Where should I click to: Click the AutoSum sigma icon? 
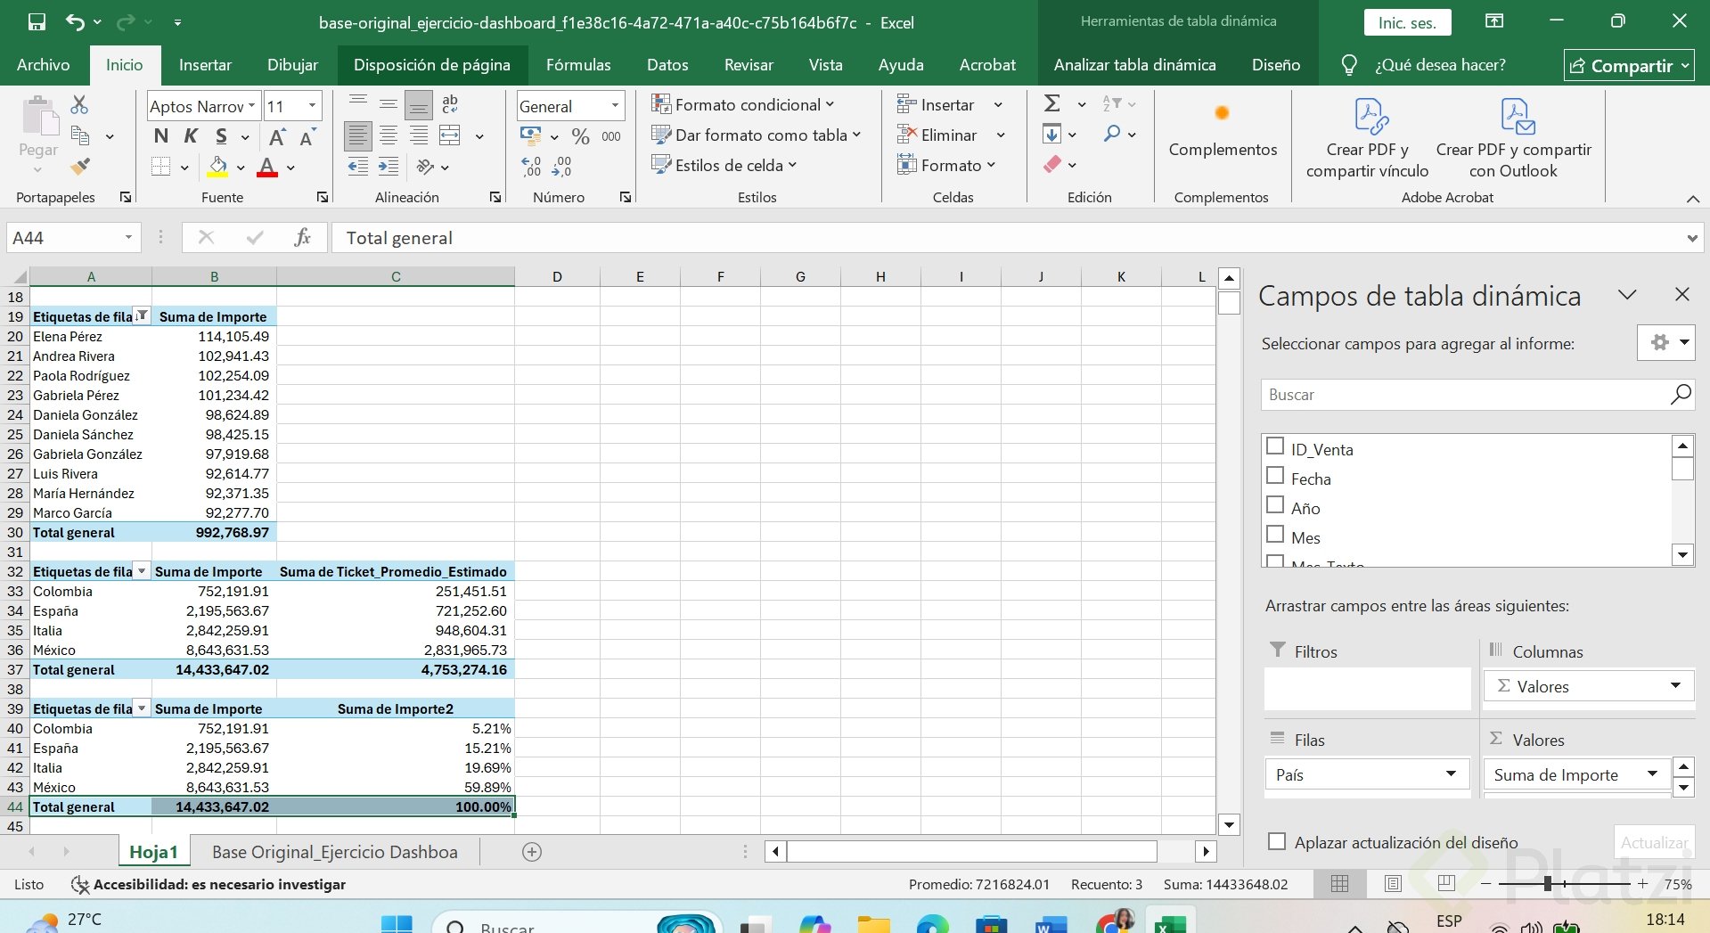pyautogui.click(x=1052, y=104)
